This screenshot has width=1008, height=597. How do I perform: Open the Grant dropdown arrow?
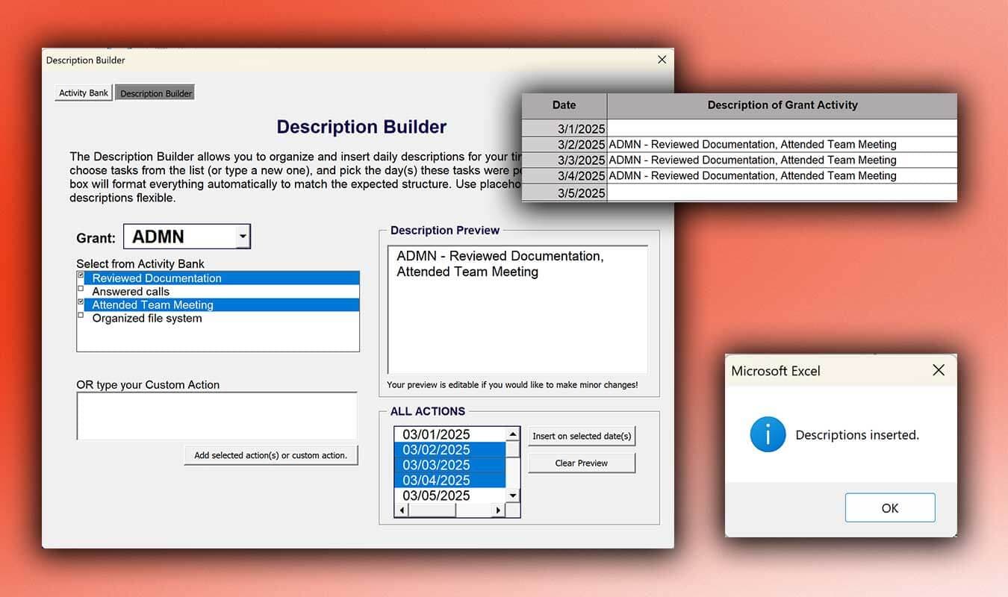(x=243, y=236)
